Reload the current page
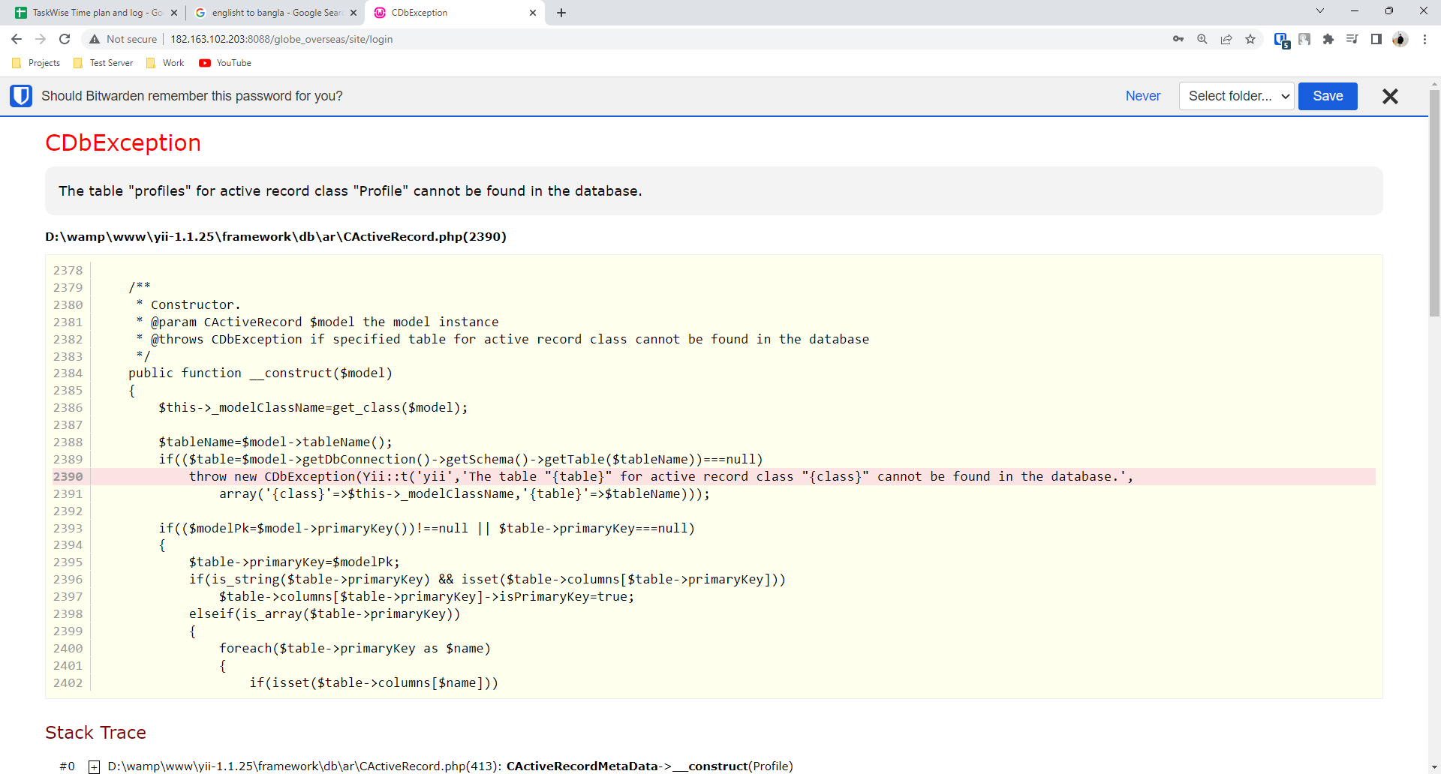 (65, 40)
